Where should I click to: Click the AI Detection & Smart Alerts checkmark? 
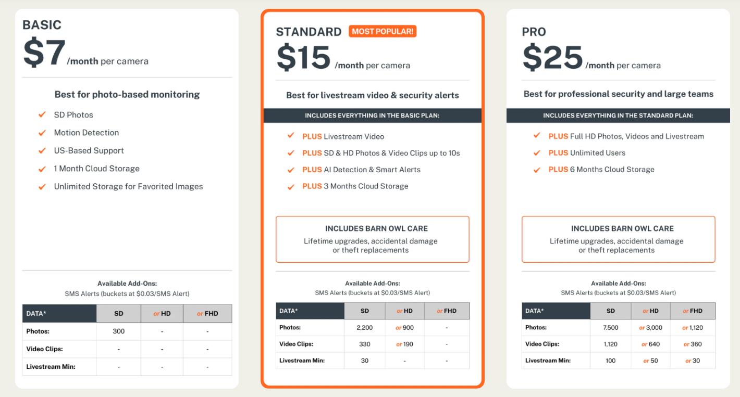tap(290, 170)
